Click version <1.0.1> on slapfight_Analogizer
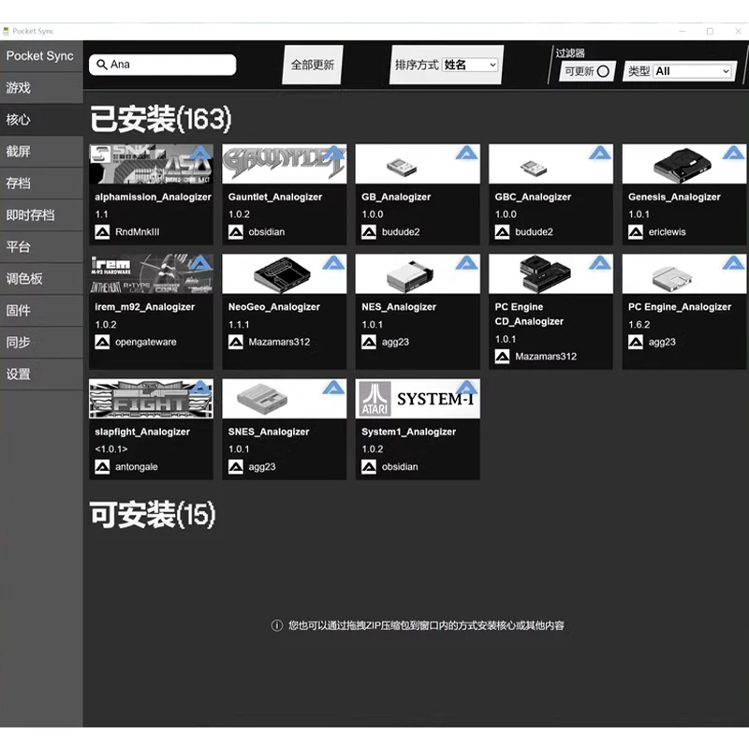 [x=110, y=449]
